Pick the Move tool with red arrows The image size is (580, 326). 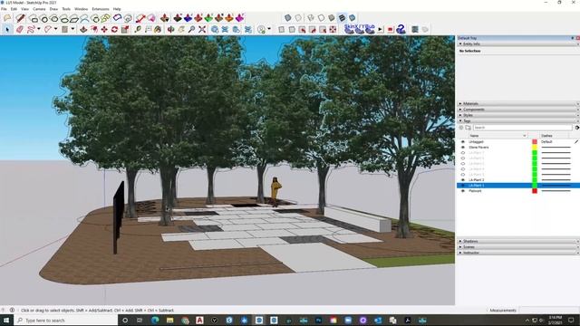[x=105, y=29]
